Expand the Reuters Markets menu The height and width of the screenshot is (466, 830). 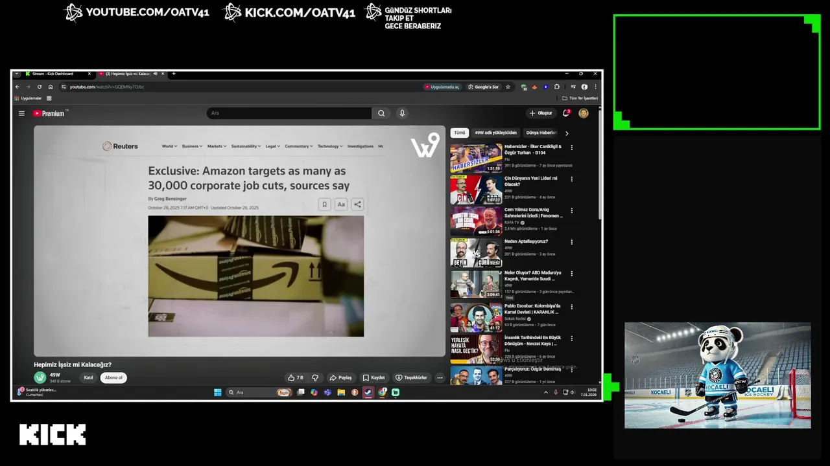click(217, 146)
